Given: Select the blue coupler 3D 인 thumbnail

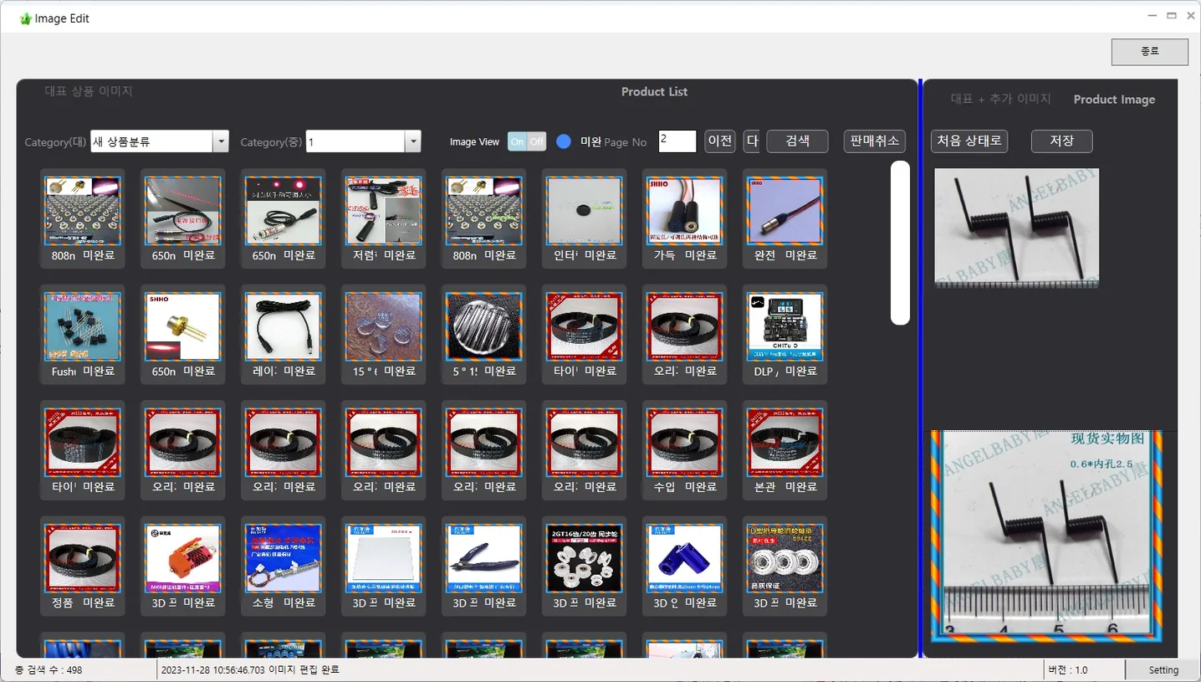Looking at the screenshot, I should 684,558.
